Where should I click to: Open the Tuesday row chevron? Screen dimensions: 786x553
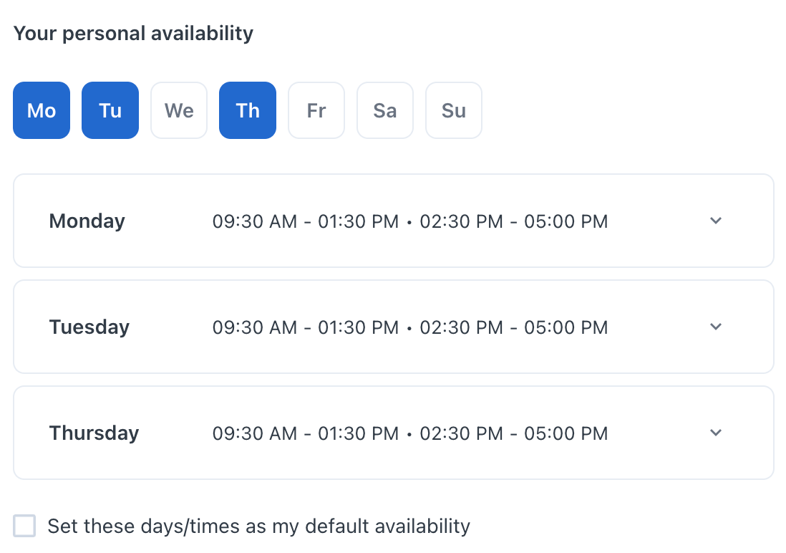[x=716, y=327]
